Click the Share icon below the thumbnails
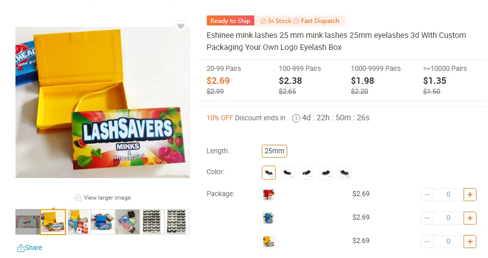Viewport: 488px width, 258px height. [20, 248]
